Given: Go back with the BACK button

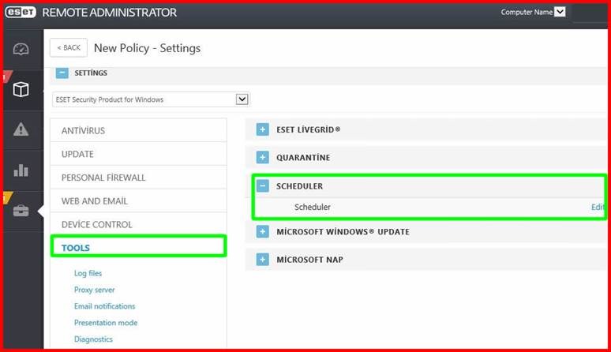Looking at the screenshot, I should (69, 47).
